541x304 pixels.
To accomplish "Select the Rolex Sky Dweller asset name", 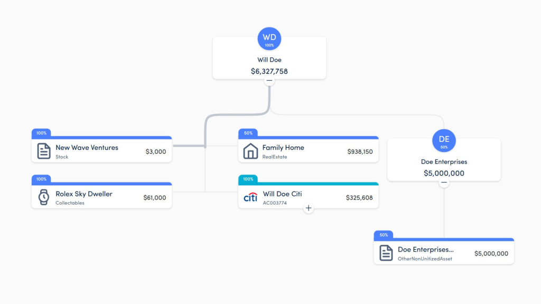I will [83, 194].
